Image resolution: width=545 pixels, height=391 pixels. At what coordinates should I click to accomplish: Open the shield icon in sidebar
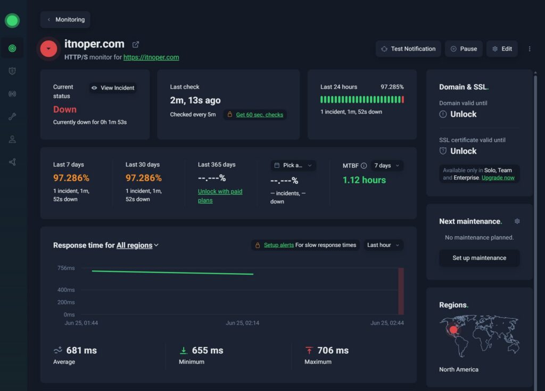tap(12, 71)
